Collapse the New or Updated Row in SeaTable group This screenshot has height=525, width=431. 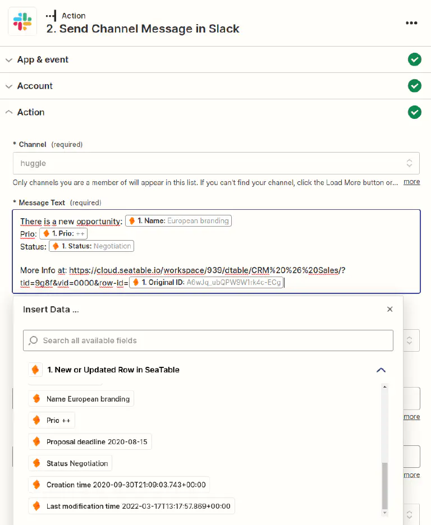[381, 370]
